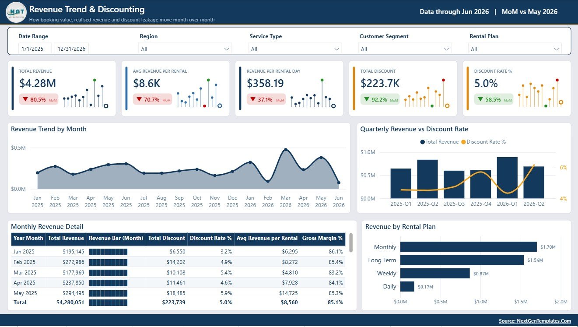This screenshot has height=327, width=578.
Task: Click the $272,986 revenue cell
Action: (x=74, y=262)
